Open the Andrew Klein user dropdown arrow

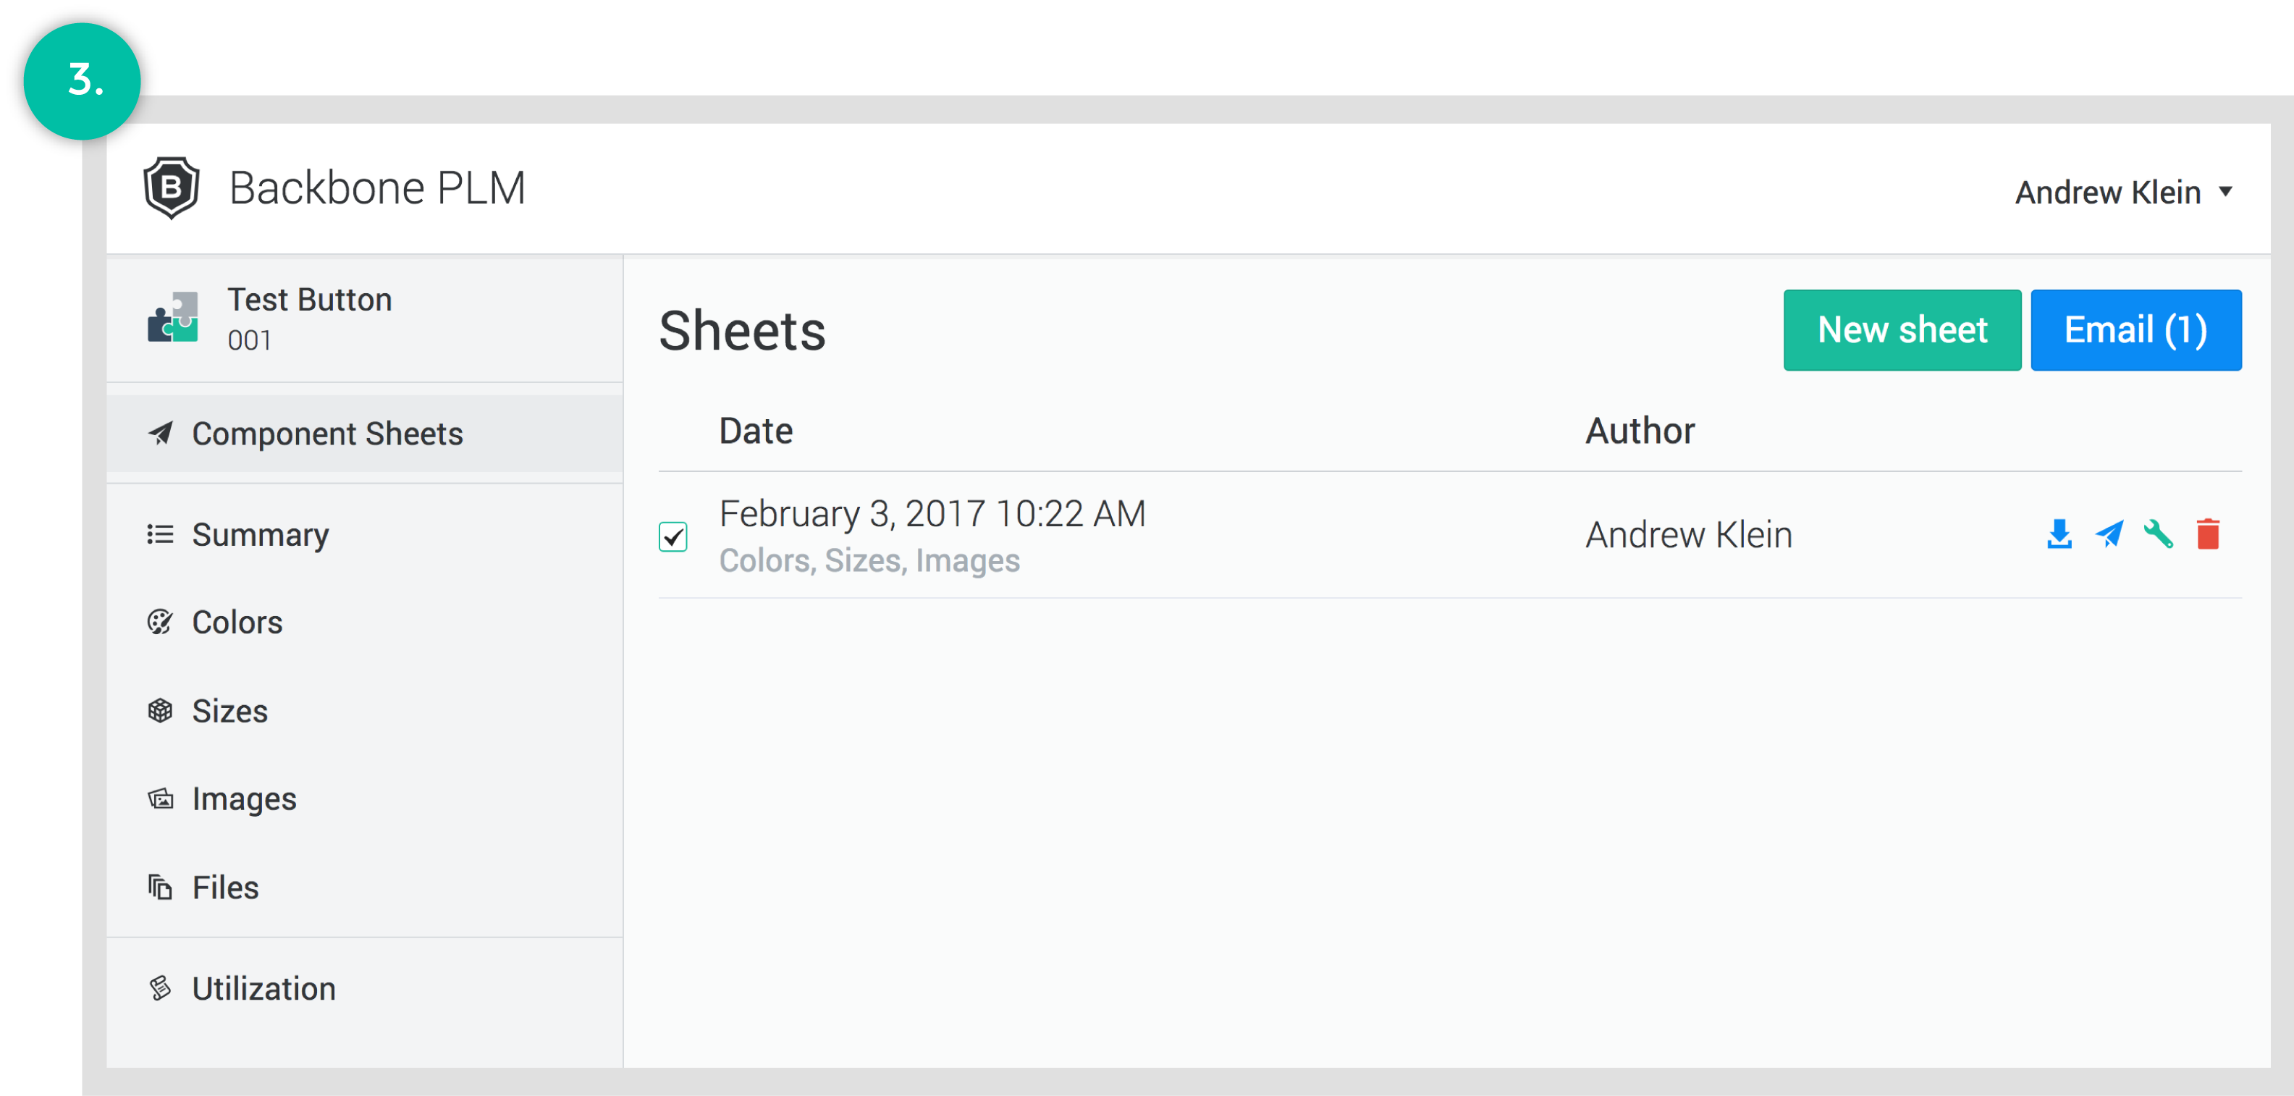pos(2225,191)
